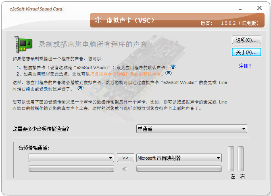Image resolution: width=271 pixels, height=196 pixels.
Task: Click the speaker icon in the VSC banner
Action: point(98,20)
